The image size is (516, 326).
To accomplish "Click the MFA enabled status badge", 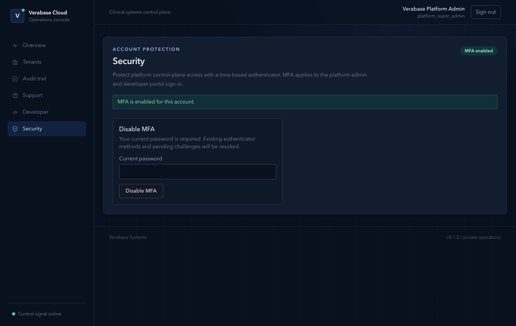I will [479, 51].
